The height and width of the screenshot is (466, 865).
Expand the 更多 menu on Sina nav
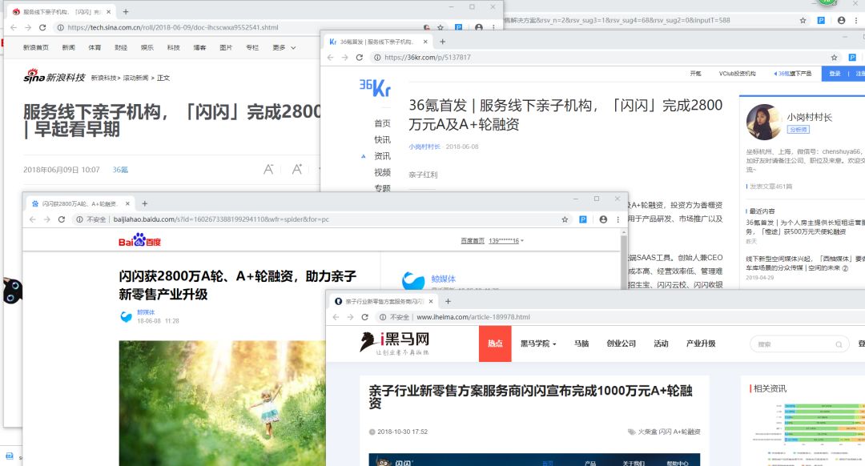(284, 47)
